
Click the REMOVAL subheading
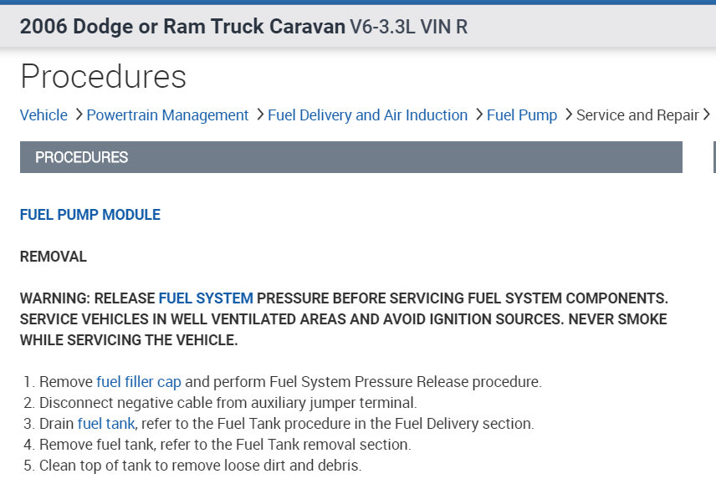click(x=53, y=257)
